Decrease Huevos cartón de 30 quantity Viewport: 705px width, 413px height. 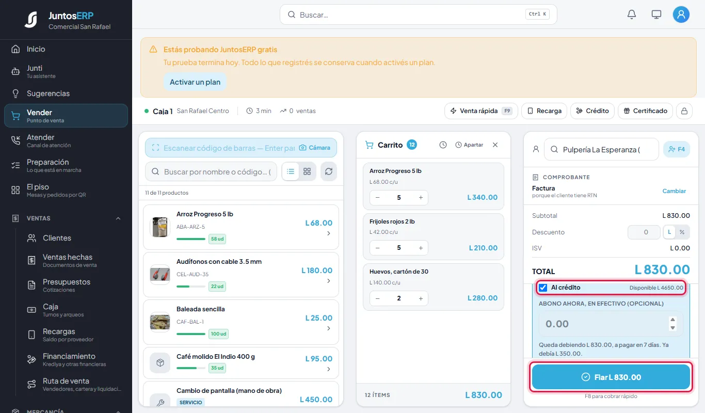click(377, 298)
